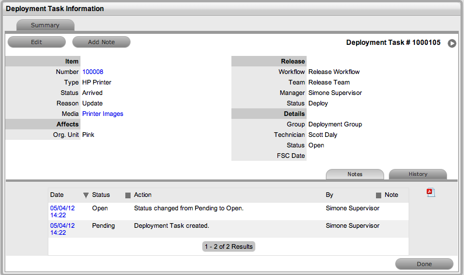Click the Done button
The width and height of the screenshot is (464, 275).
[424, 264]
